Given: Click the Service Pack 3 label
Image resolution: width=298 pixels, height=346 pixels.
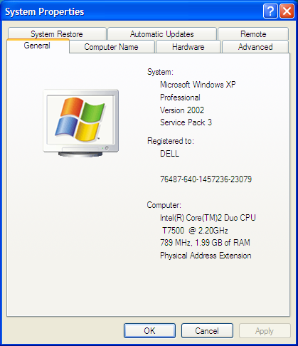Looking at the screenshot, I should coord(186,122).
